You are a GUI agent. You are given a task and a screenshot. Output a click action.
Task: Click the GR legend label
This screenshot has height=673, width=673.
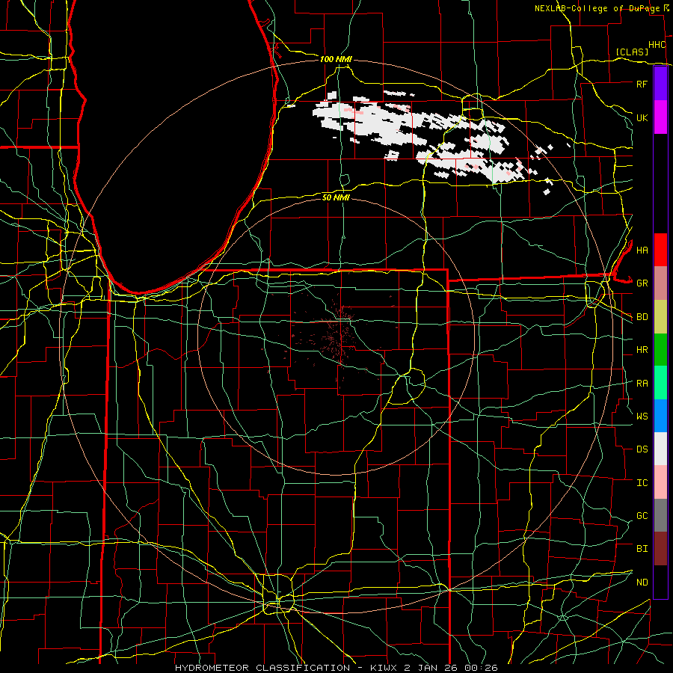coord(642,283)
